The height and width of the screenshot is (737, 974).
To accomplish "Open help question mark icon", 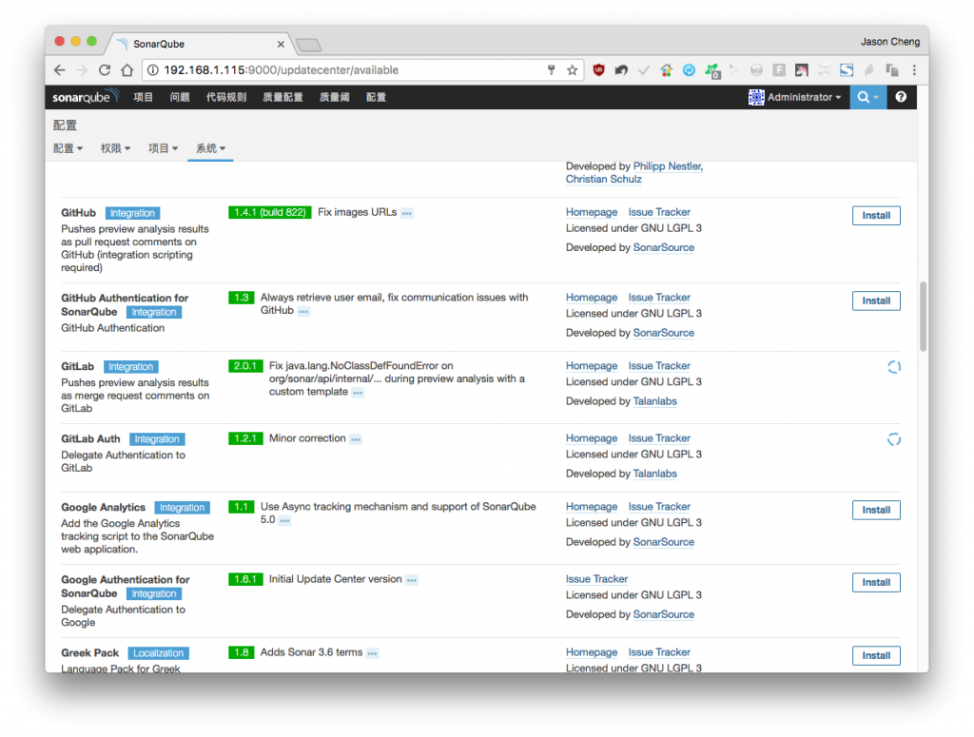I will tap(901, 97).
